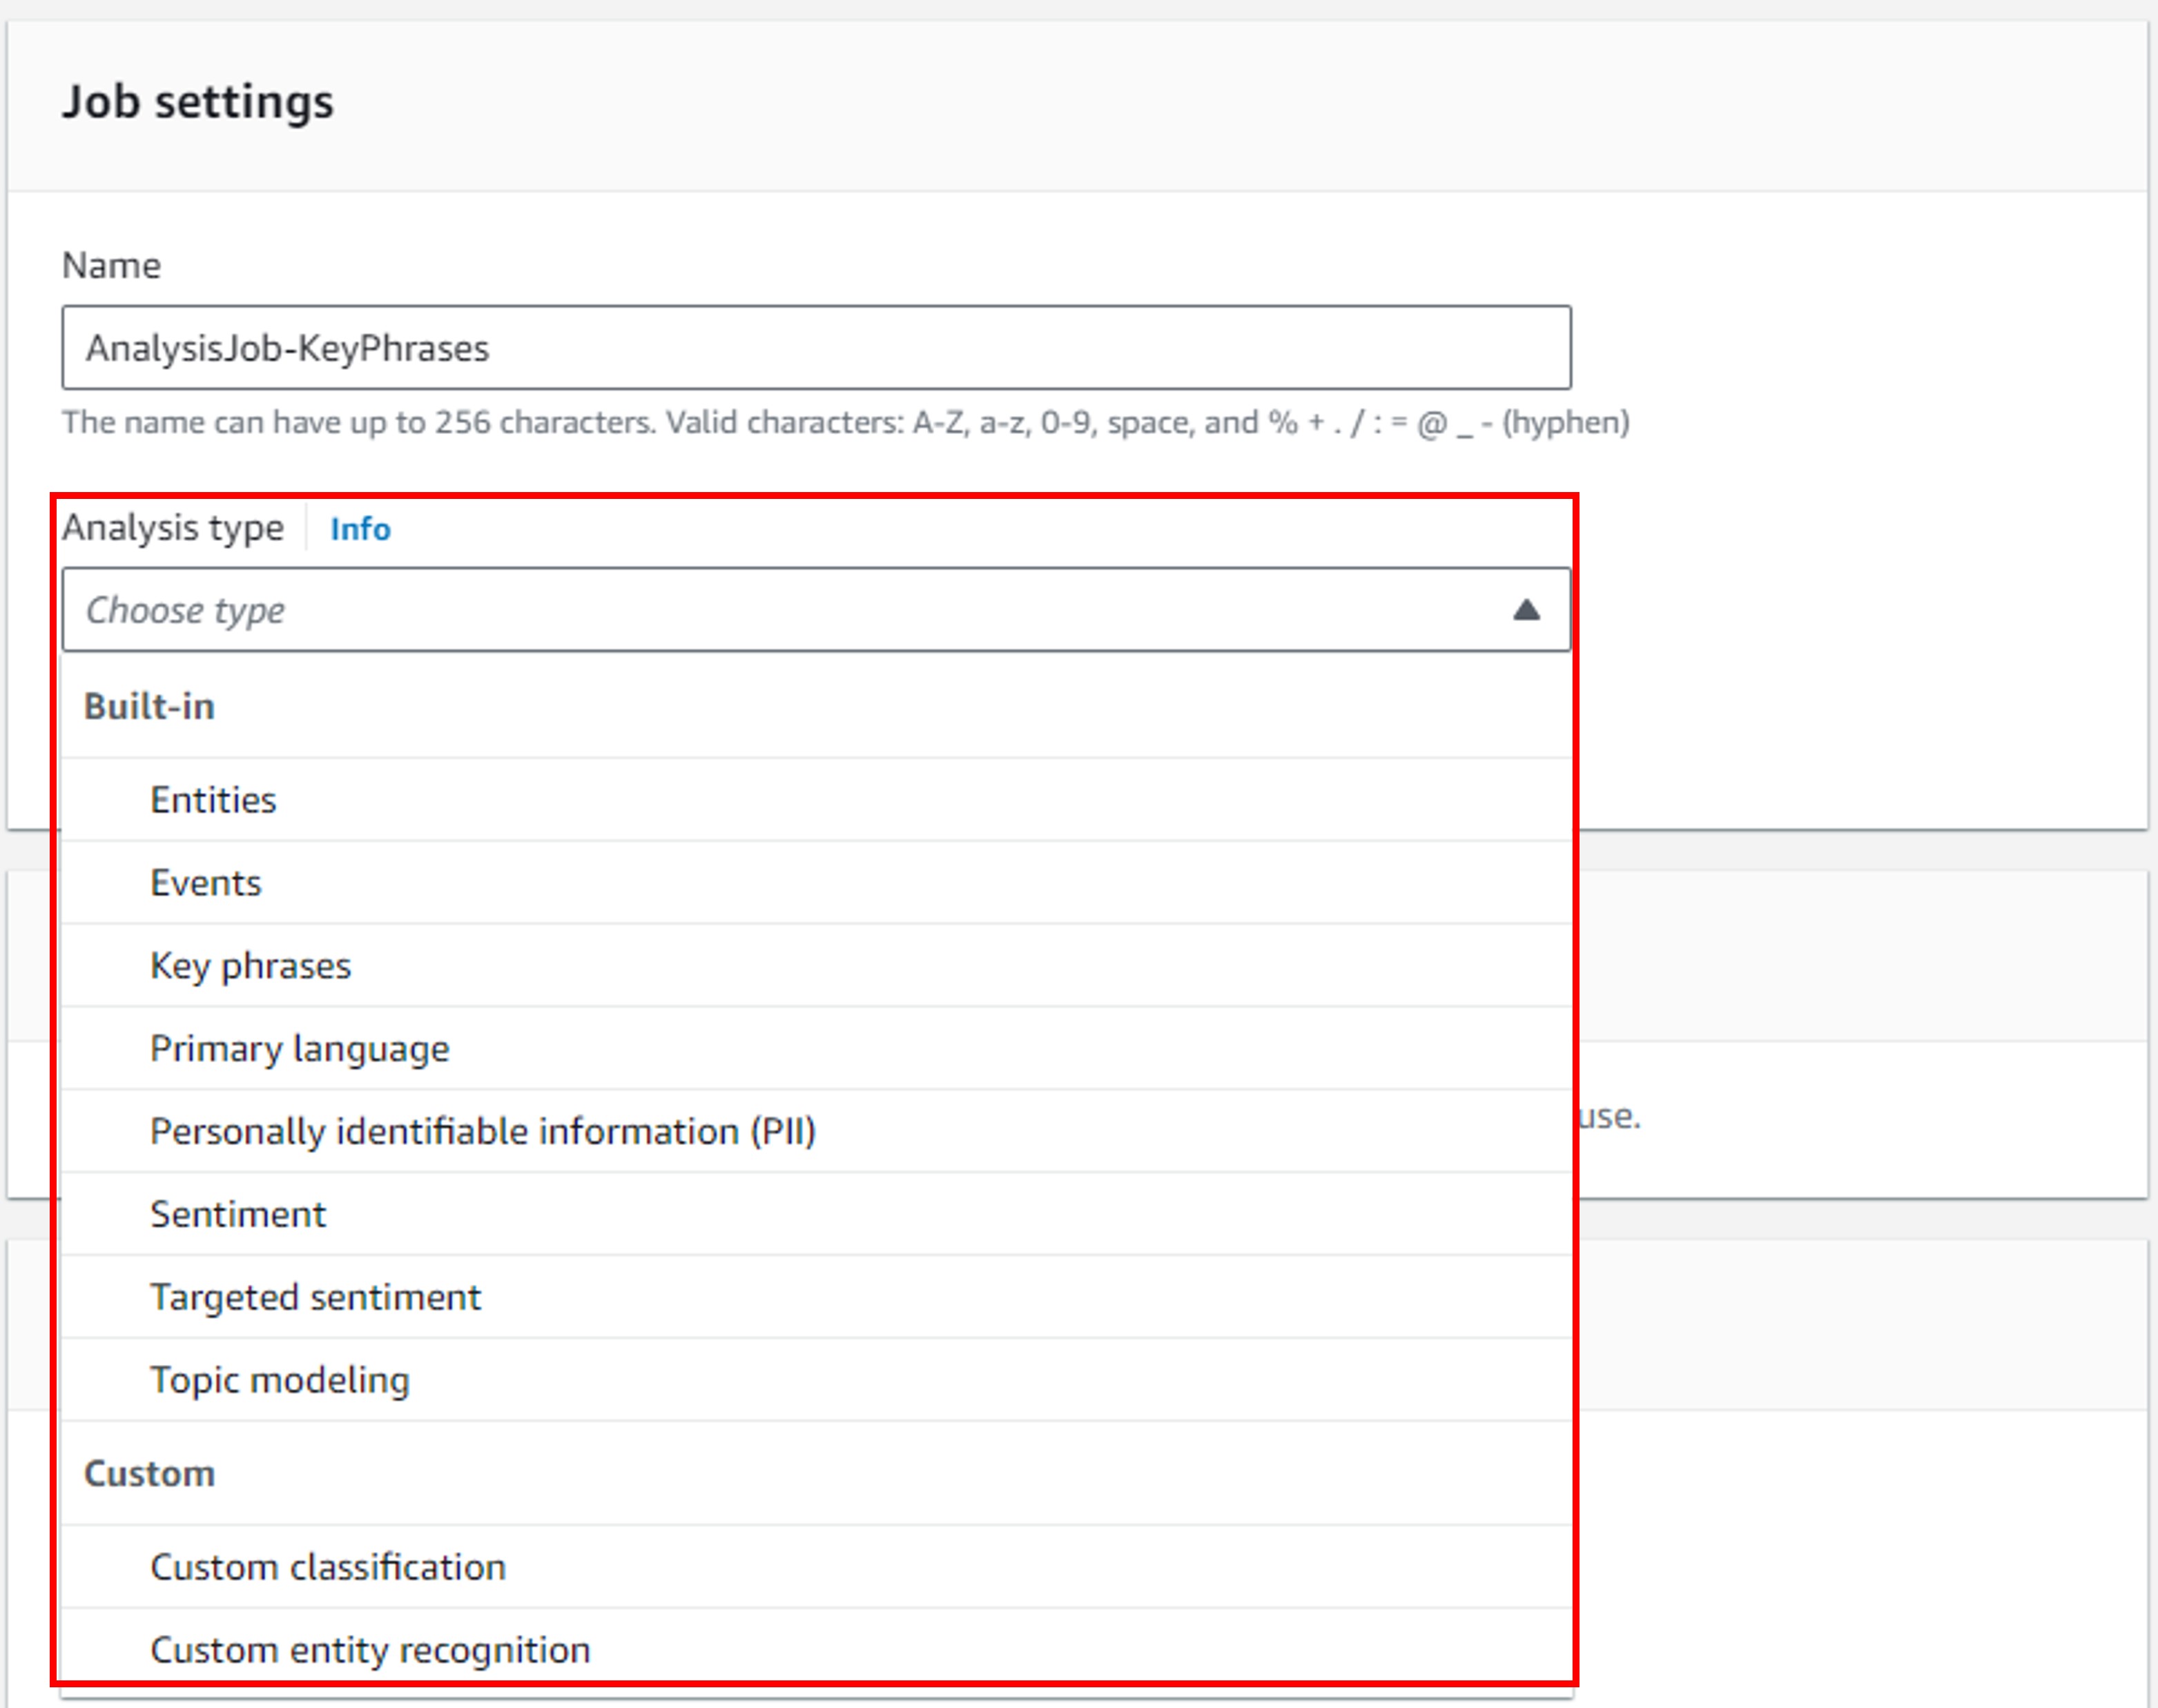This screenshot has width=2158, height=1708.
Task: Select Targeted sentiment option
Action: tap(315, 1297)
